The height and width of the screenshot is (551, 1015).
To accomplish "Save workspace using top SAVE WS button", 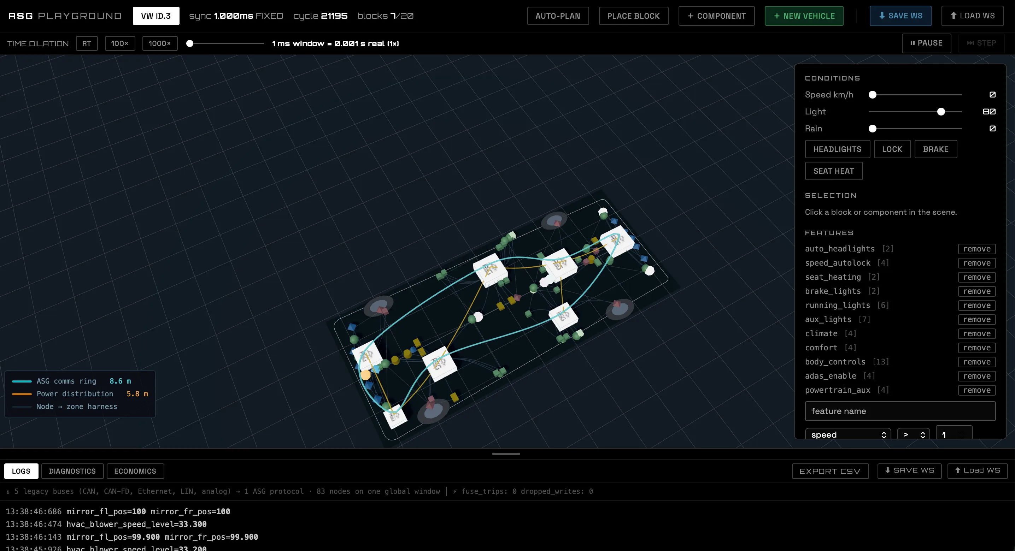I will (901, 16).
